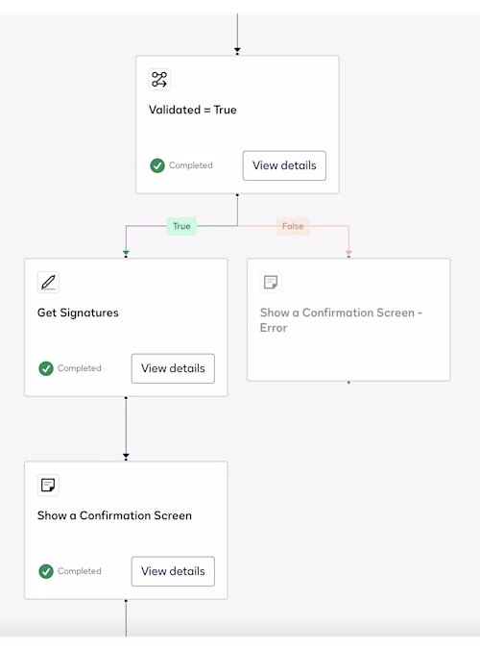Click the green checkmark on the Validated = True step
Image resolution: width=480 pixels, height=650 pixels.
click(157, 165)
